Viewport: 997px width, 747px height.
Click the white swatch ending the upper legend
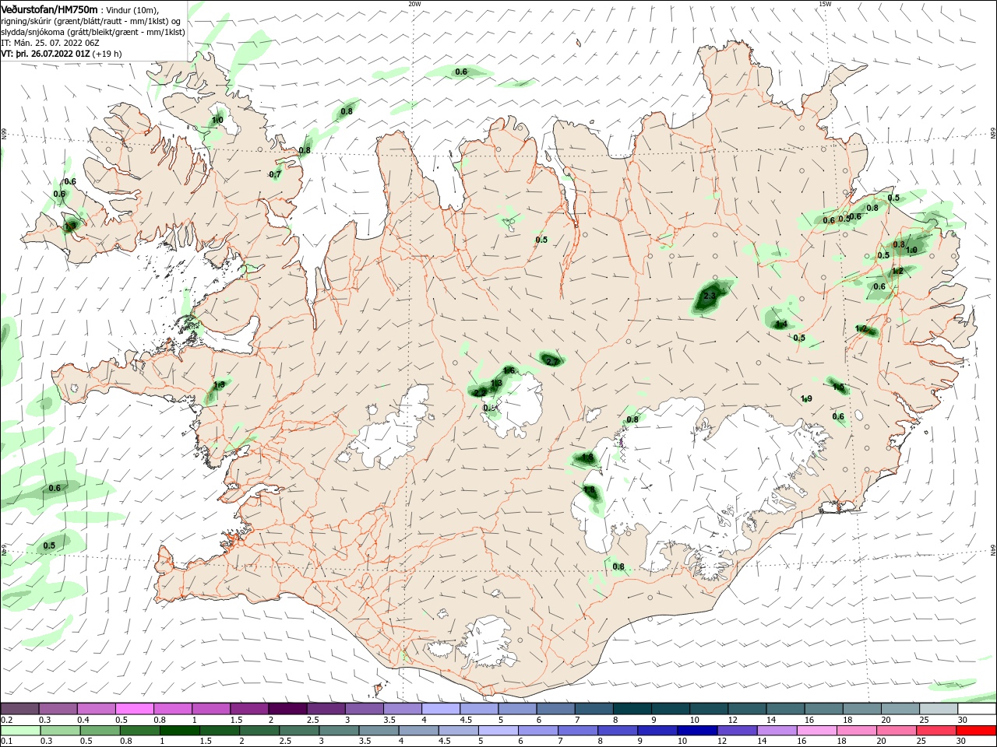(977, 709)
